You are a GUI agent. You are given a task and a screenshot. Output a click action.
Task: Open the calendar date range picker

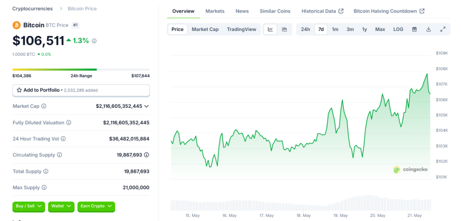415,29
